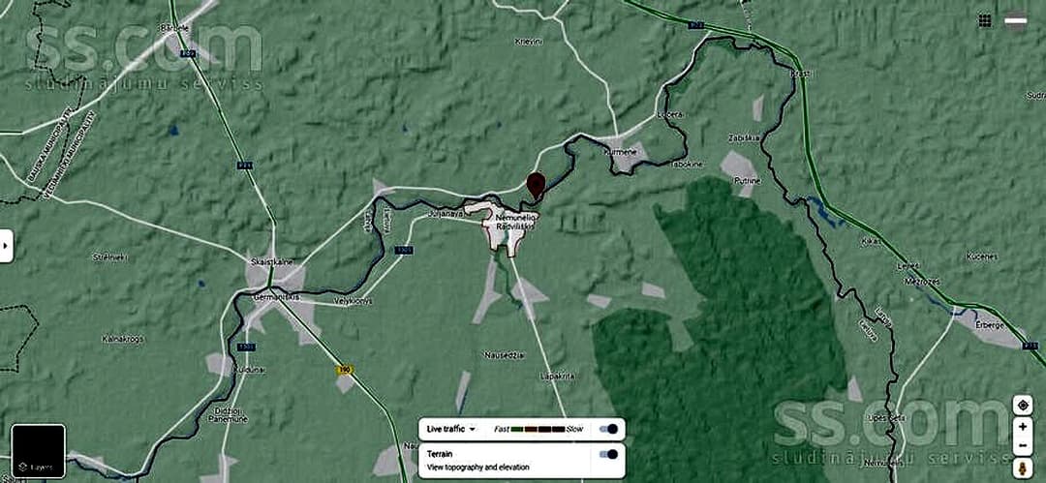Select the Nemunėlio Radviliškis town label
The height and width of the screenshot is (483, 1046).
click(515, 223)
